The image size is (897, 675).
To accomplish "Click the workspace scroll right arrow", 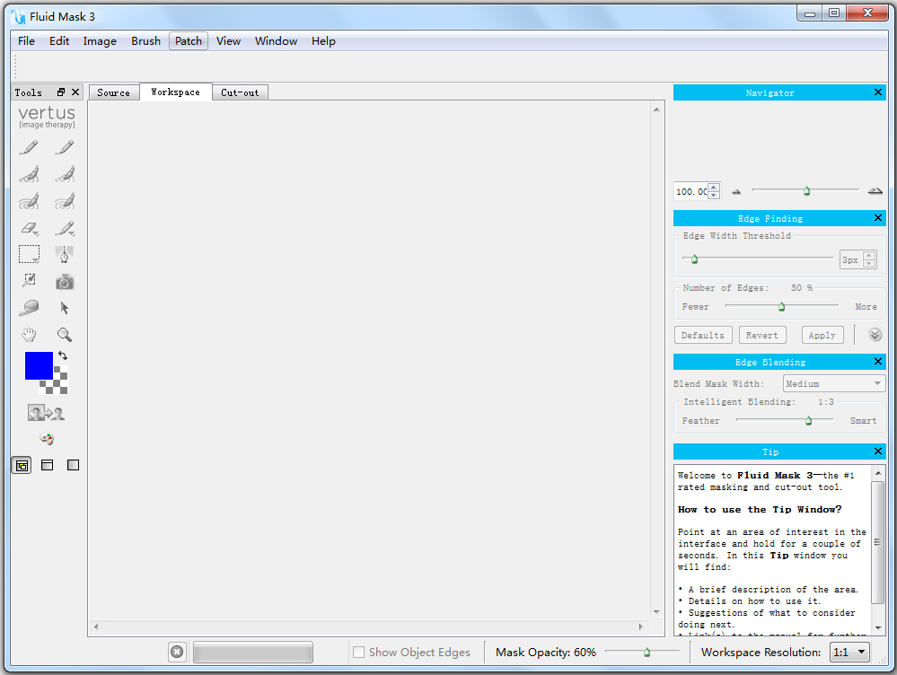I will [x=640, y=627].
